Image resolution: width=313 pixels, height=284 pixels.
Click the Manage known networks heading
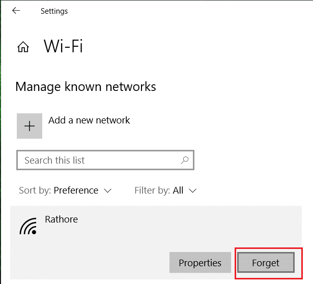click(86, 87)
